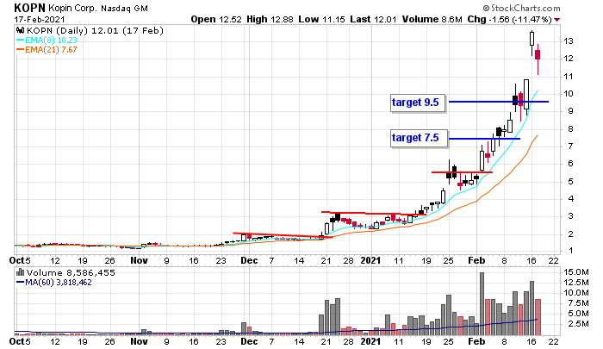The image size is (603, 349).
Task: Click the High 12.88 value
Action: 270,19
